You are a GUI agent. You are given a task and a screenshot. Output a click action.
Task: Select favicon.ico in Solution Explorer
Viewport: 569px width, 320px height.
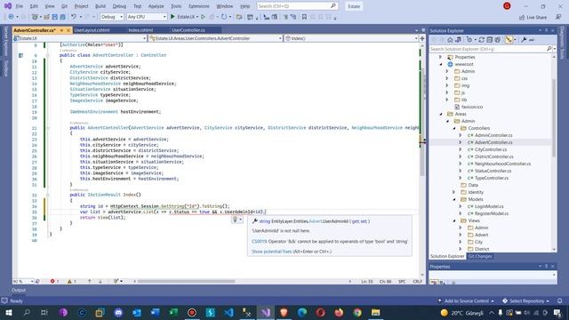(472, 107)
